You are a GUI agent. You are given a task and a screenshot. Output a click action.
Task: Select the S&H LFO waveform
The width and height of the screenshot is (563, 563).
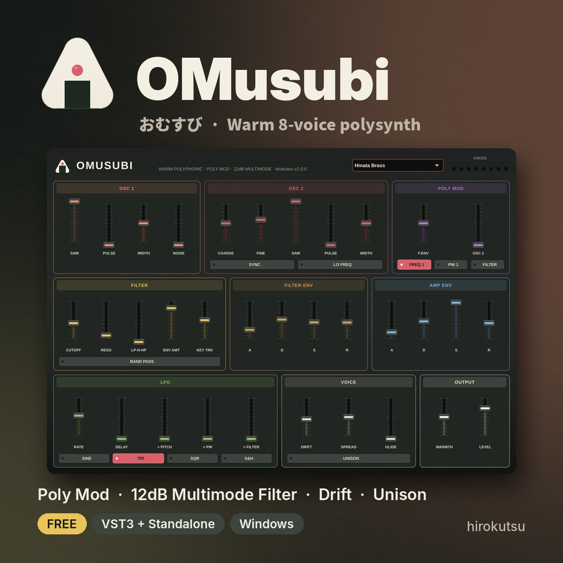246,459
